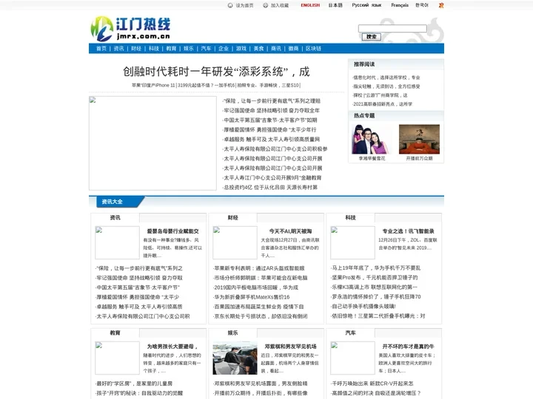Open 爱婴岛母婴行业赋能交 article title
533x399 pixels.
click(x=172, y=231)
